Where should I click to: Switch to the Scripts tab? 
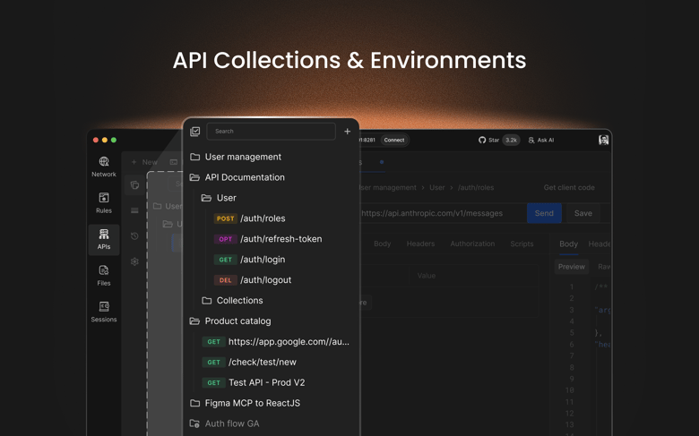point(522,244)
